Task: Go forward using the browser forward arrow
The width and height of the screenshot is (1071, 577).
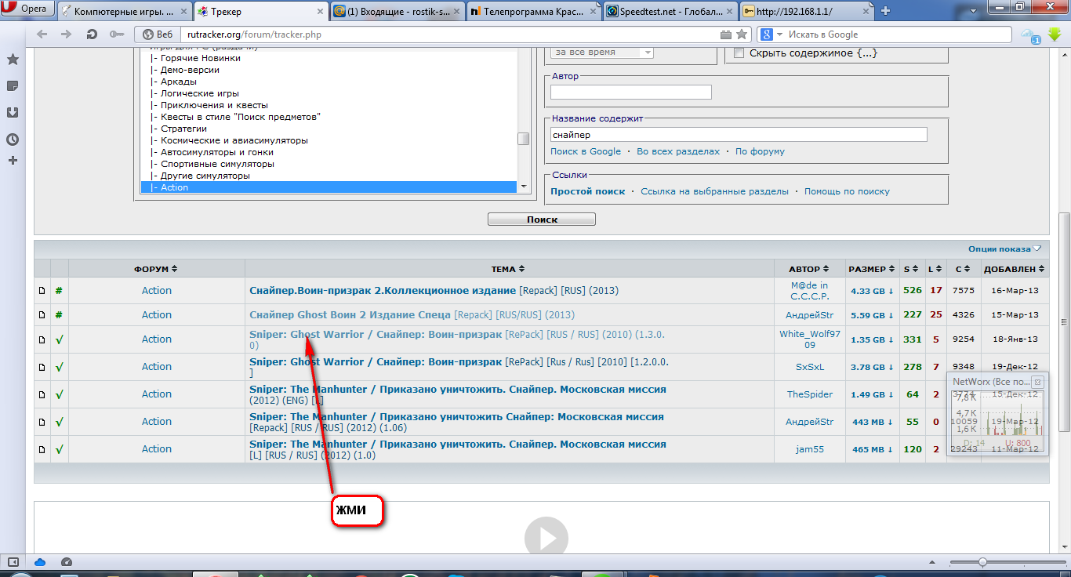Action: click(67, 34)
